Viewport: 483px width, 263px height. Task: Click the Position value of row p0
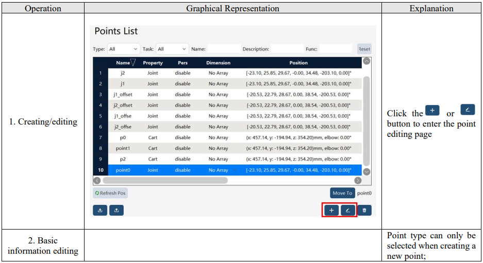tap(298, 137)
